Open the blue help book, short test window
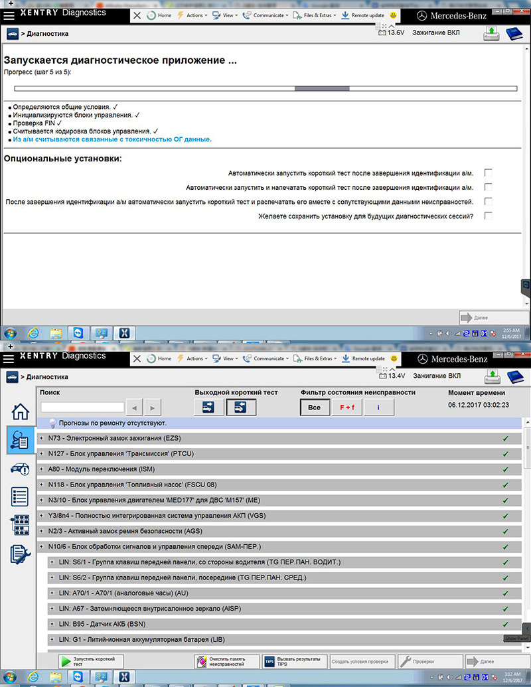Viewport: 531px width, 687px height. pyautogui.click(x=515, y=377)
